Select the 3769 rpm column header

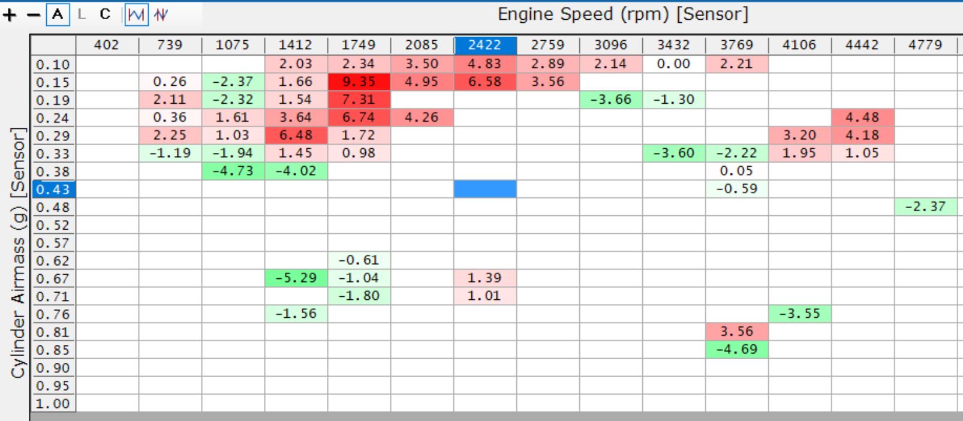click(737, 46)
